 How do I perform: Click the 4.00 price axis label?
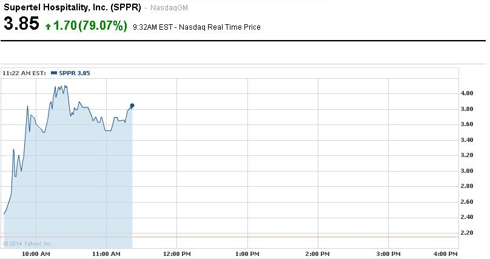[x=467, y=93]
